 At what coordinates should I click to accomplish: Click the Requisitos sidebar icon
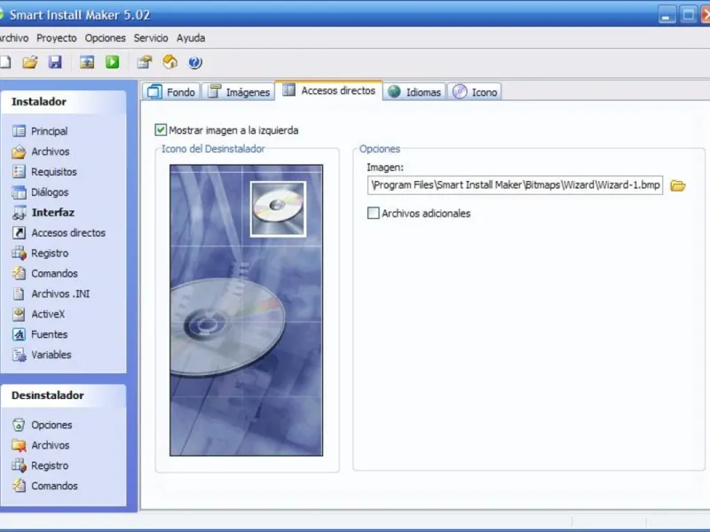coord(19,172)
